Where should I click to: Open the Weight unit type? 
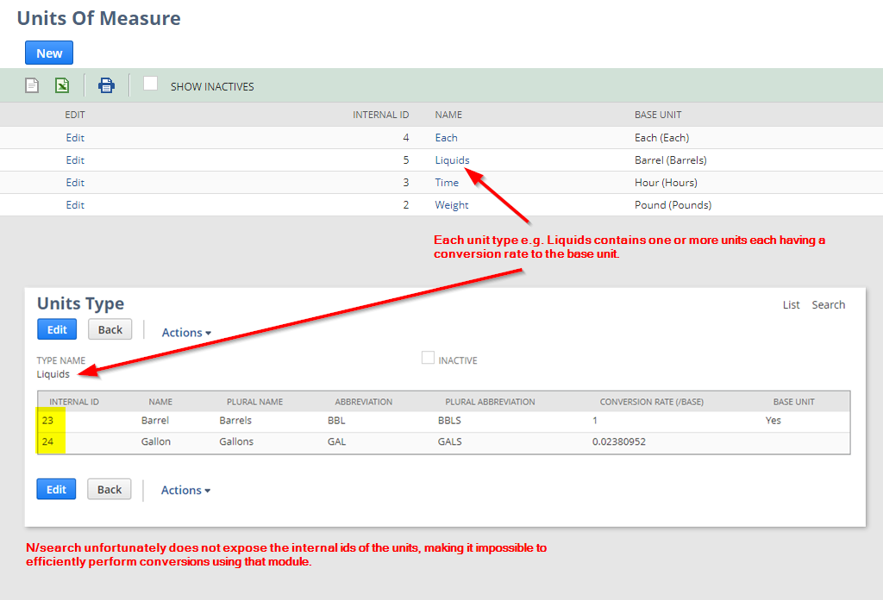tap(452, 205)
